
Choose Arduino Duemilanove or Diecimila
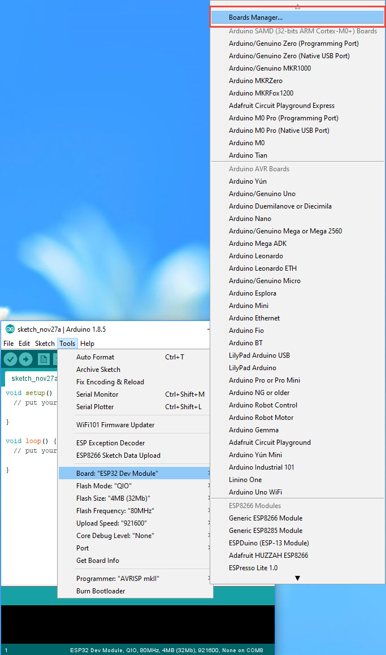(x=297, y=206)
